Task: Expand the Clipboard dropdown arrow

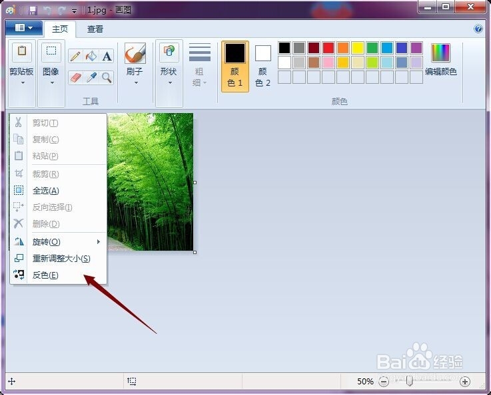Action: pyautogui.click(x=23, y=83)
